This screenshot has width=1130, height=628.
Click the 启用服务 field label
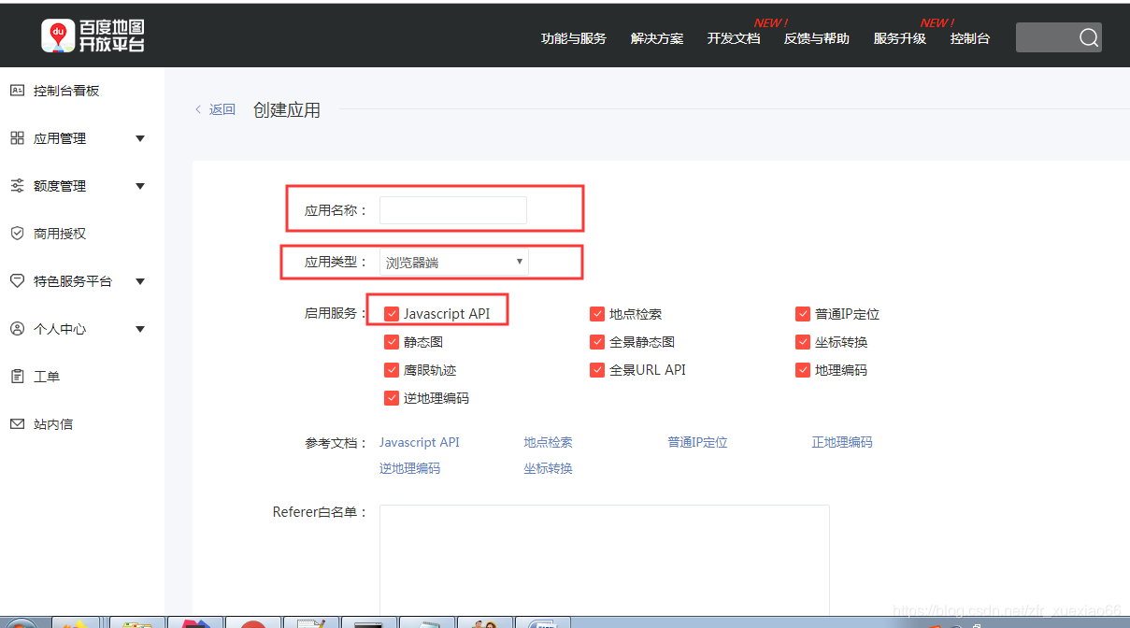[x=336, y=314]
